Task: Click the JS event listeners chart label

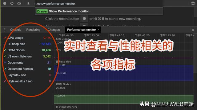Action: pyautogui.click(x=66, y=107)
